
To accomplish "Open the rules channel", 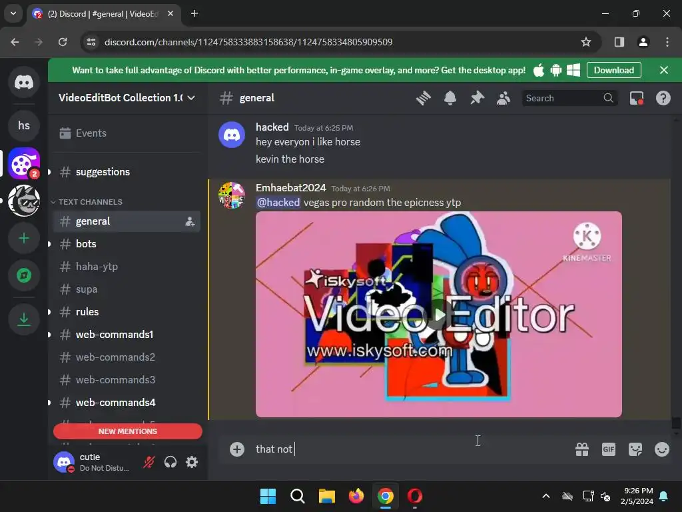I will tap(126, 312).
